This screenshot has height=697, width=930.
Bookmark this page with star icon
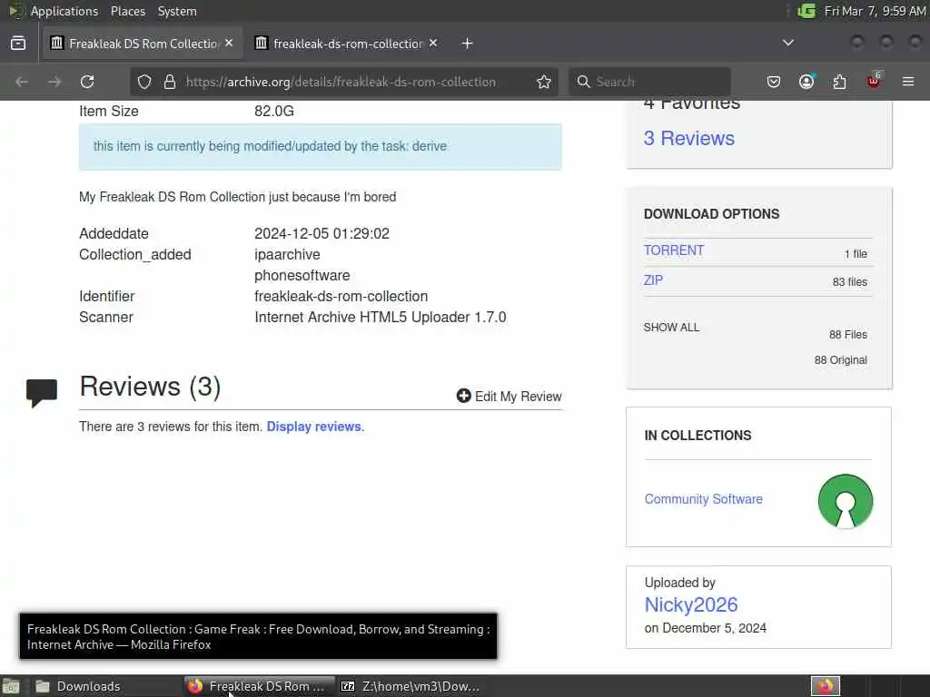click(544, 82)
